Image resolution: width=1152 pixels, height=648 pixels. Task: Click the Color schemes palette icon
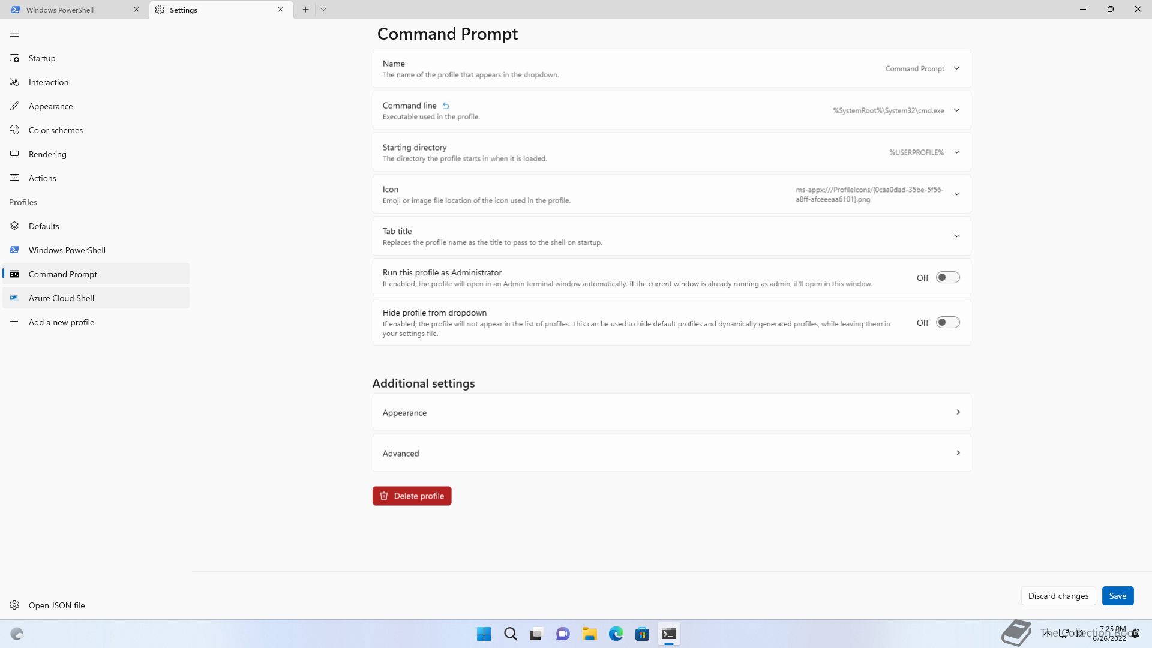coord(14,130)
